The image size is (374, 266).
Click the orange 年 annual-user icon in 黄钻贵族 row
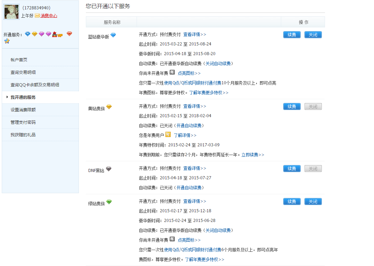click(168, 135)
